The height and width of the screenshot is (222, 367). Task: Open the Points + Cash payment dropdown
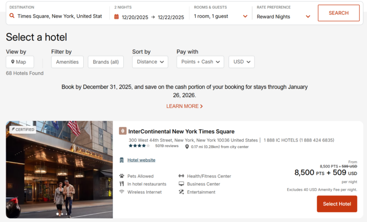(x=200, y=62)
